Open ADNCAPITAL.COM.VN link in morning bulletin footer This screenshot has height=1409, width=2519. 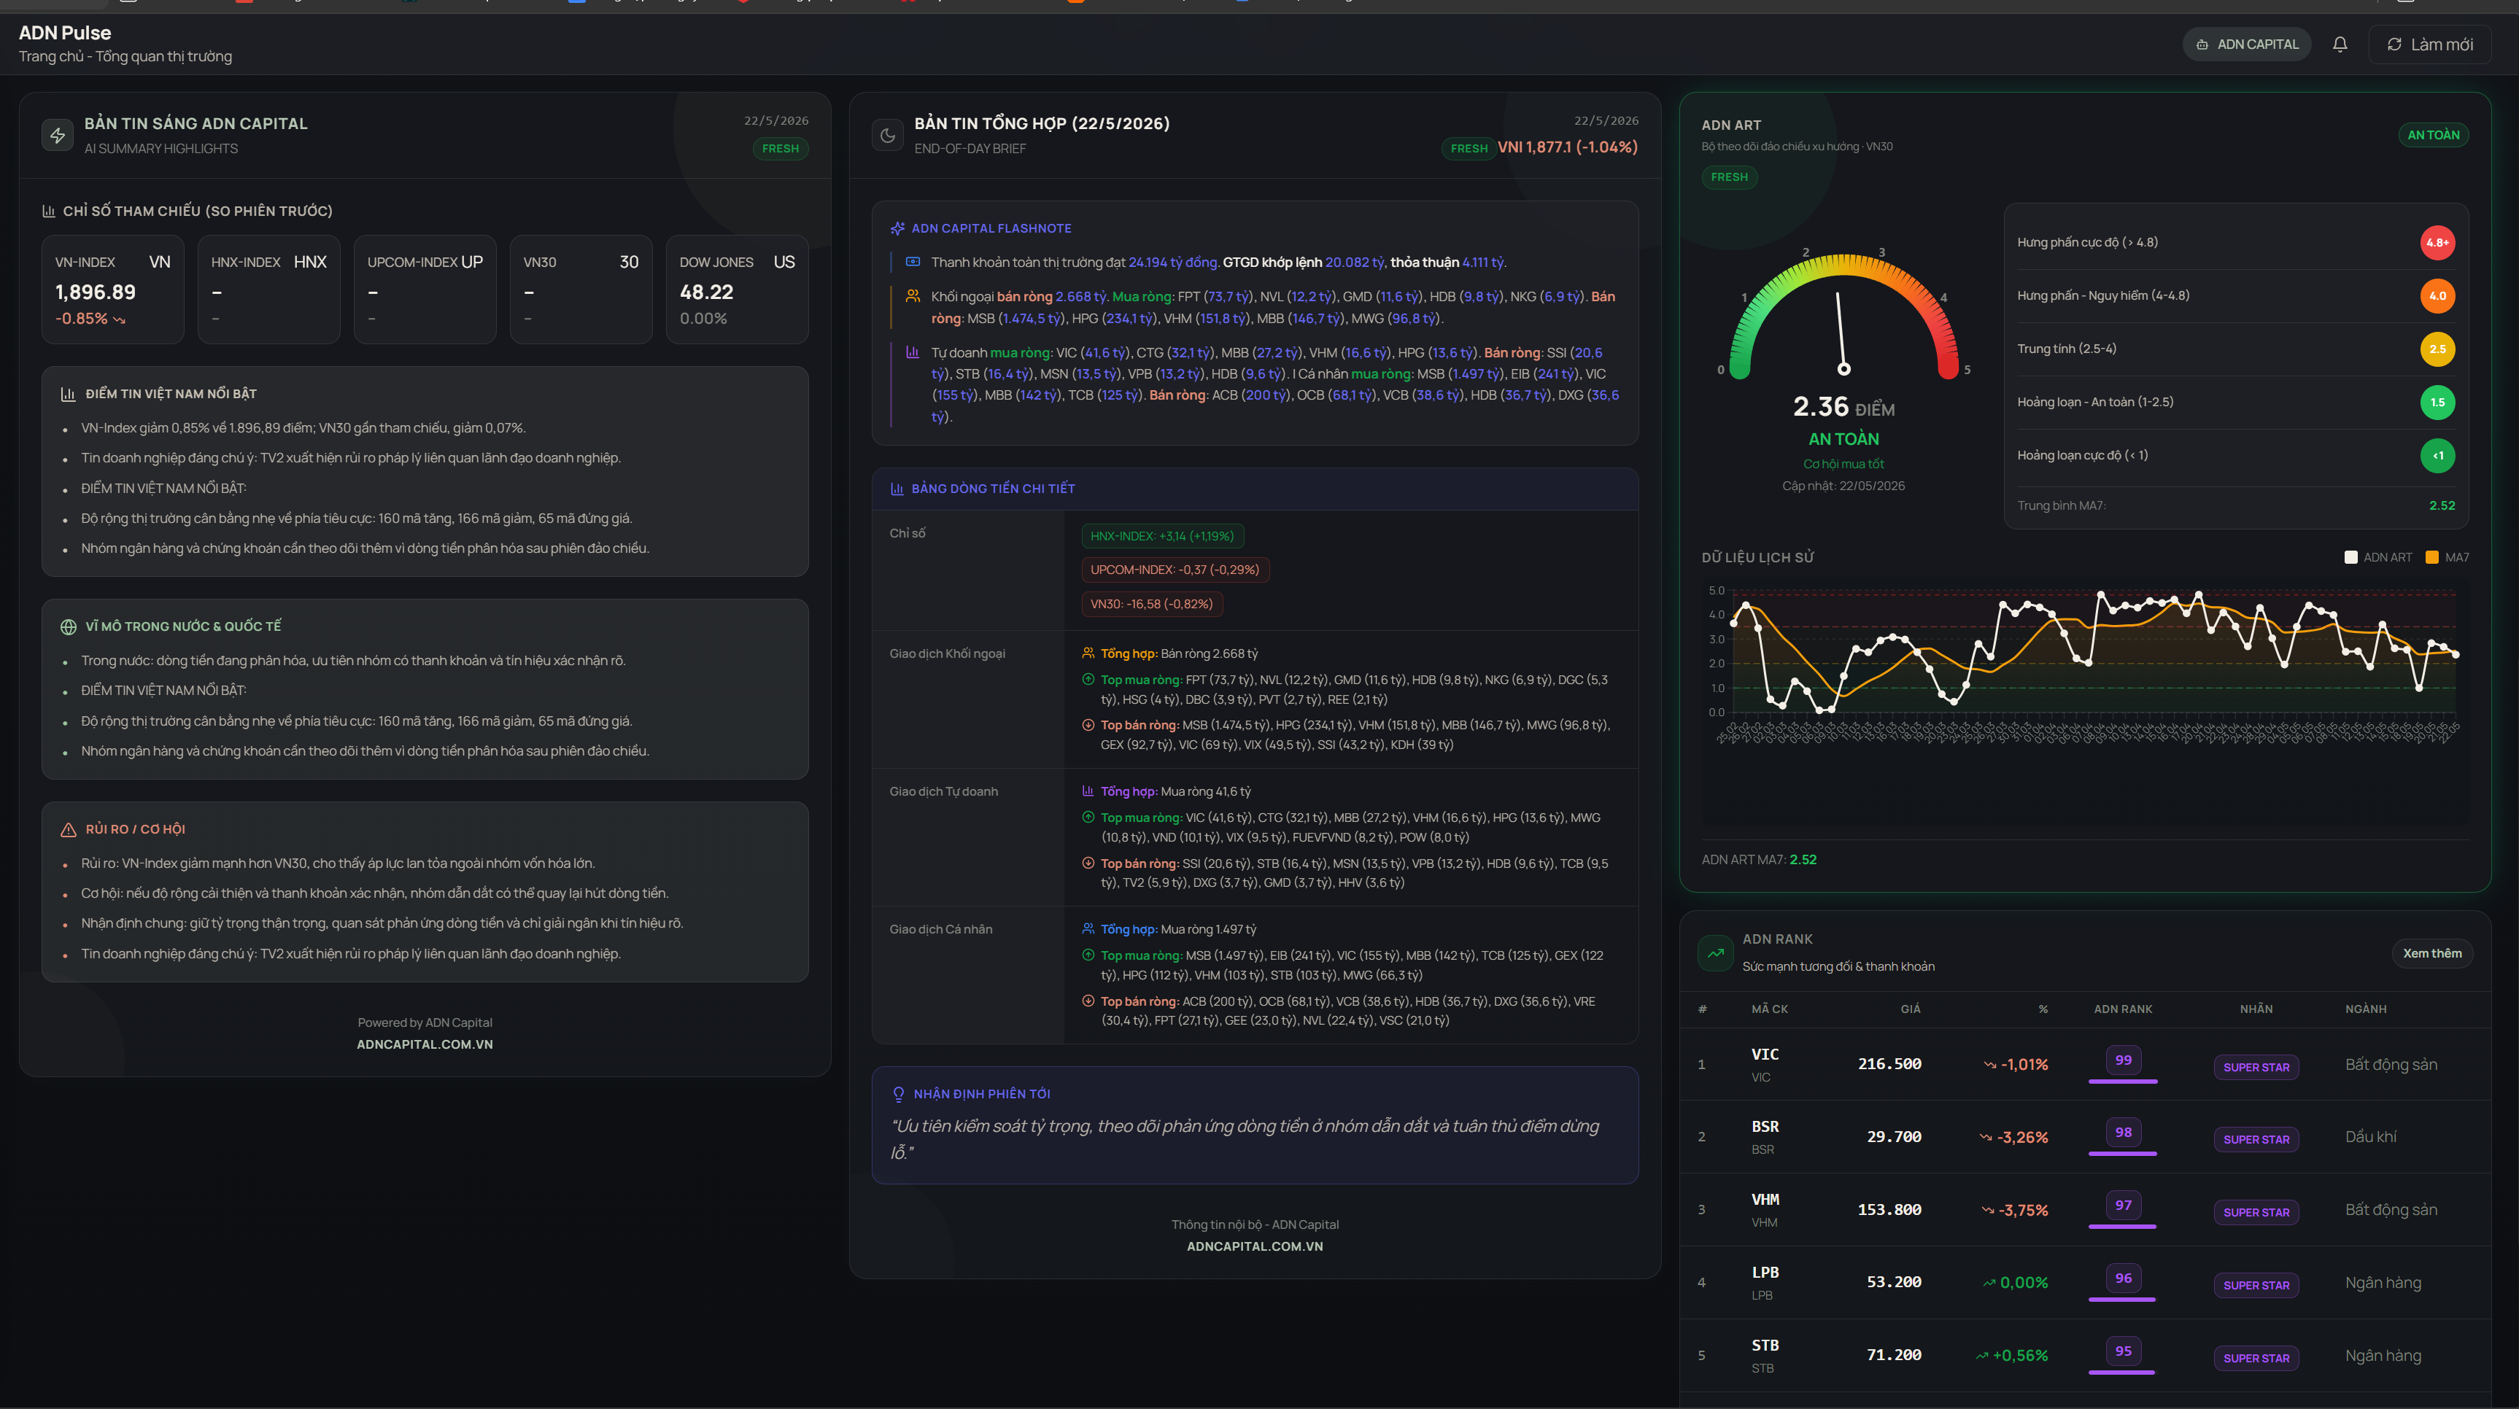point(425,1044)
